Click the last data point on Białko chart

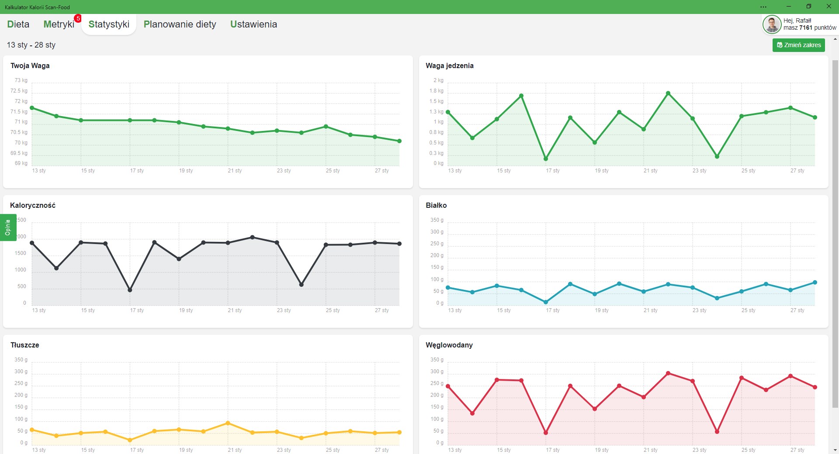pyautogui.click(x=815, y=282)
